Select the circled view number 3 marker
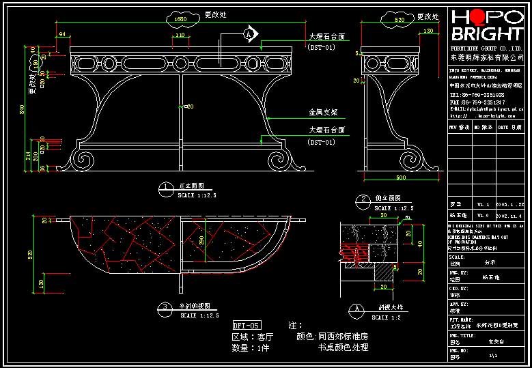Screen dimensions: 532x368 pyautogui.click(x=165, y=309)
